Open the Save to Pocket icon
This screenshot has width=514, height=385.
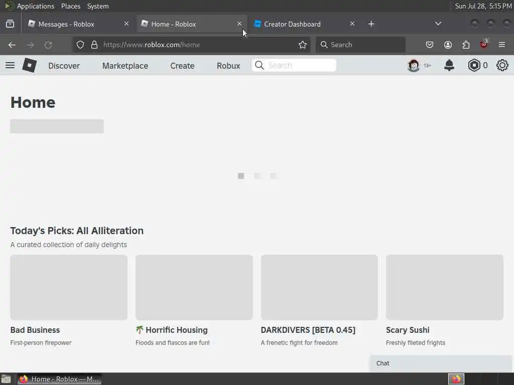pos(430,45)
